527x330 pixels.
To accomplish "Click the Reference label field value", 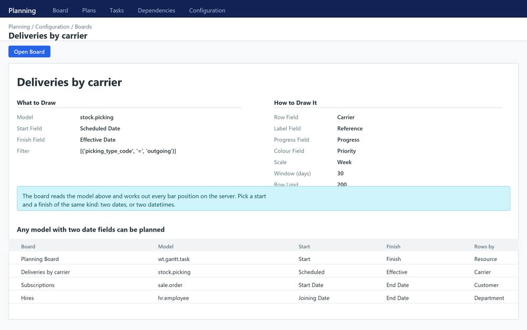I will coord(349,128).
